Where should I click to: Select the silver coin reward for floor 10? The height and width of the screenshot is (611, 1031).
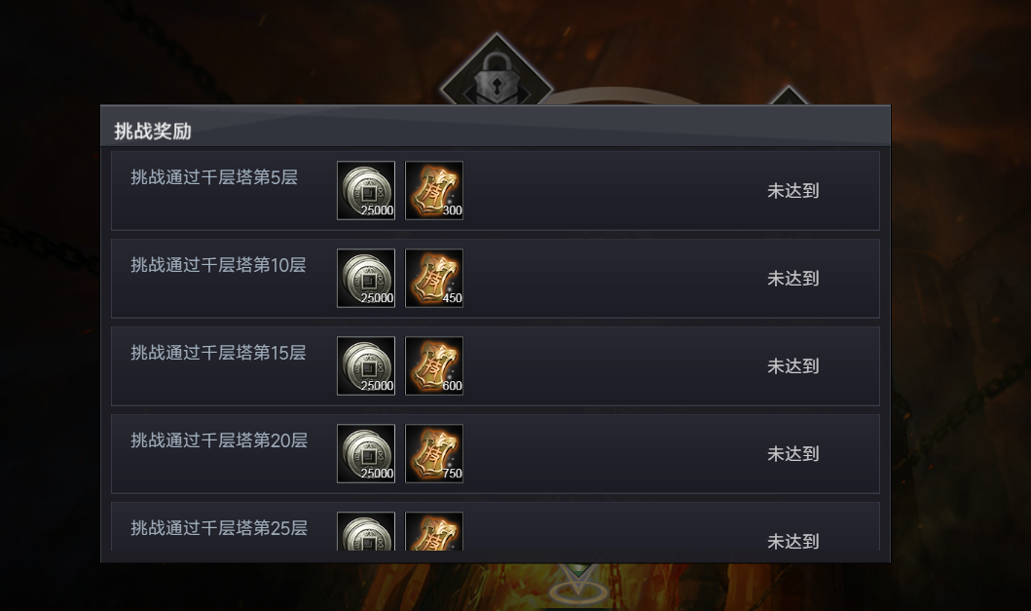(x=366, y=278)
